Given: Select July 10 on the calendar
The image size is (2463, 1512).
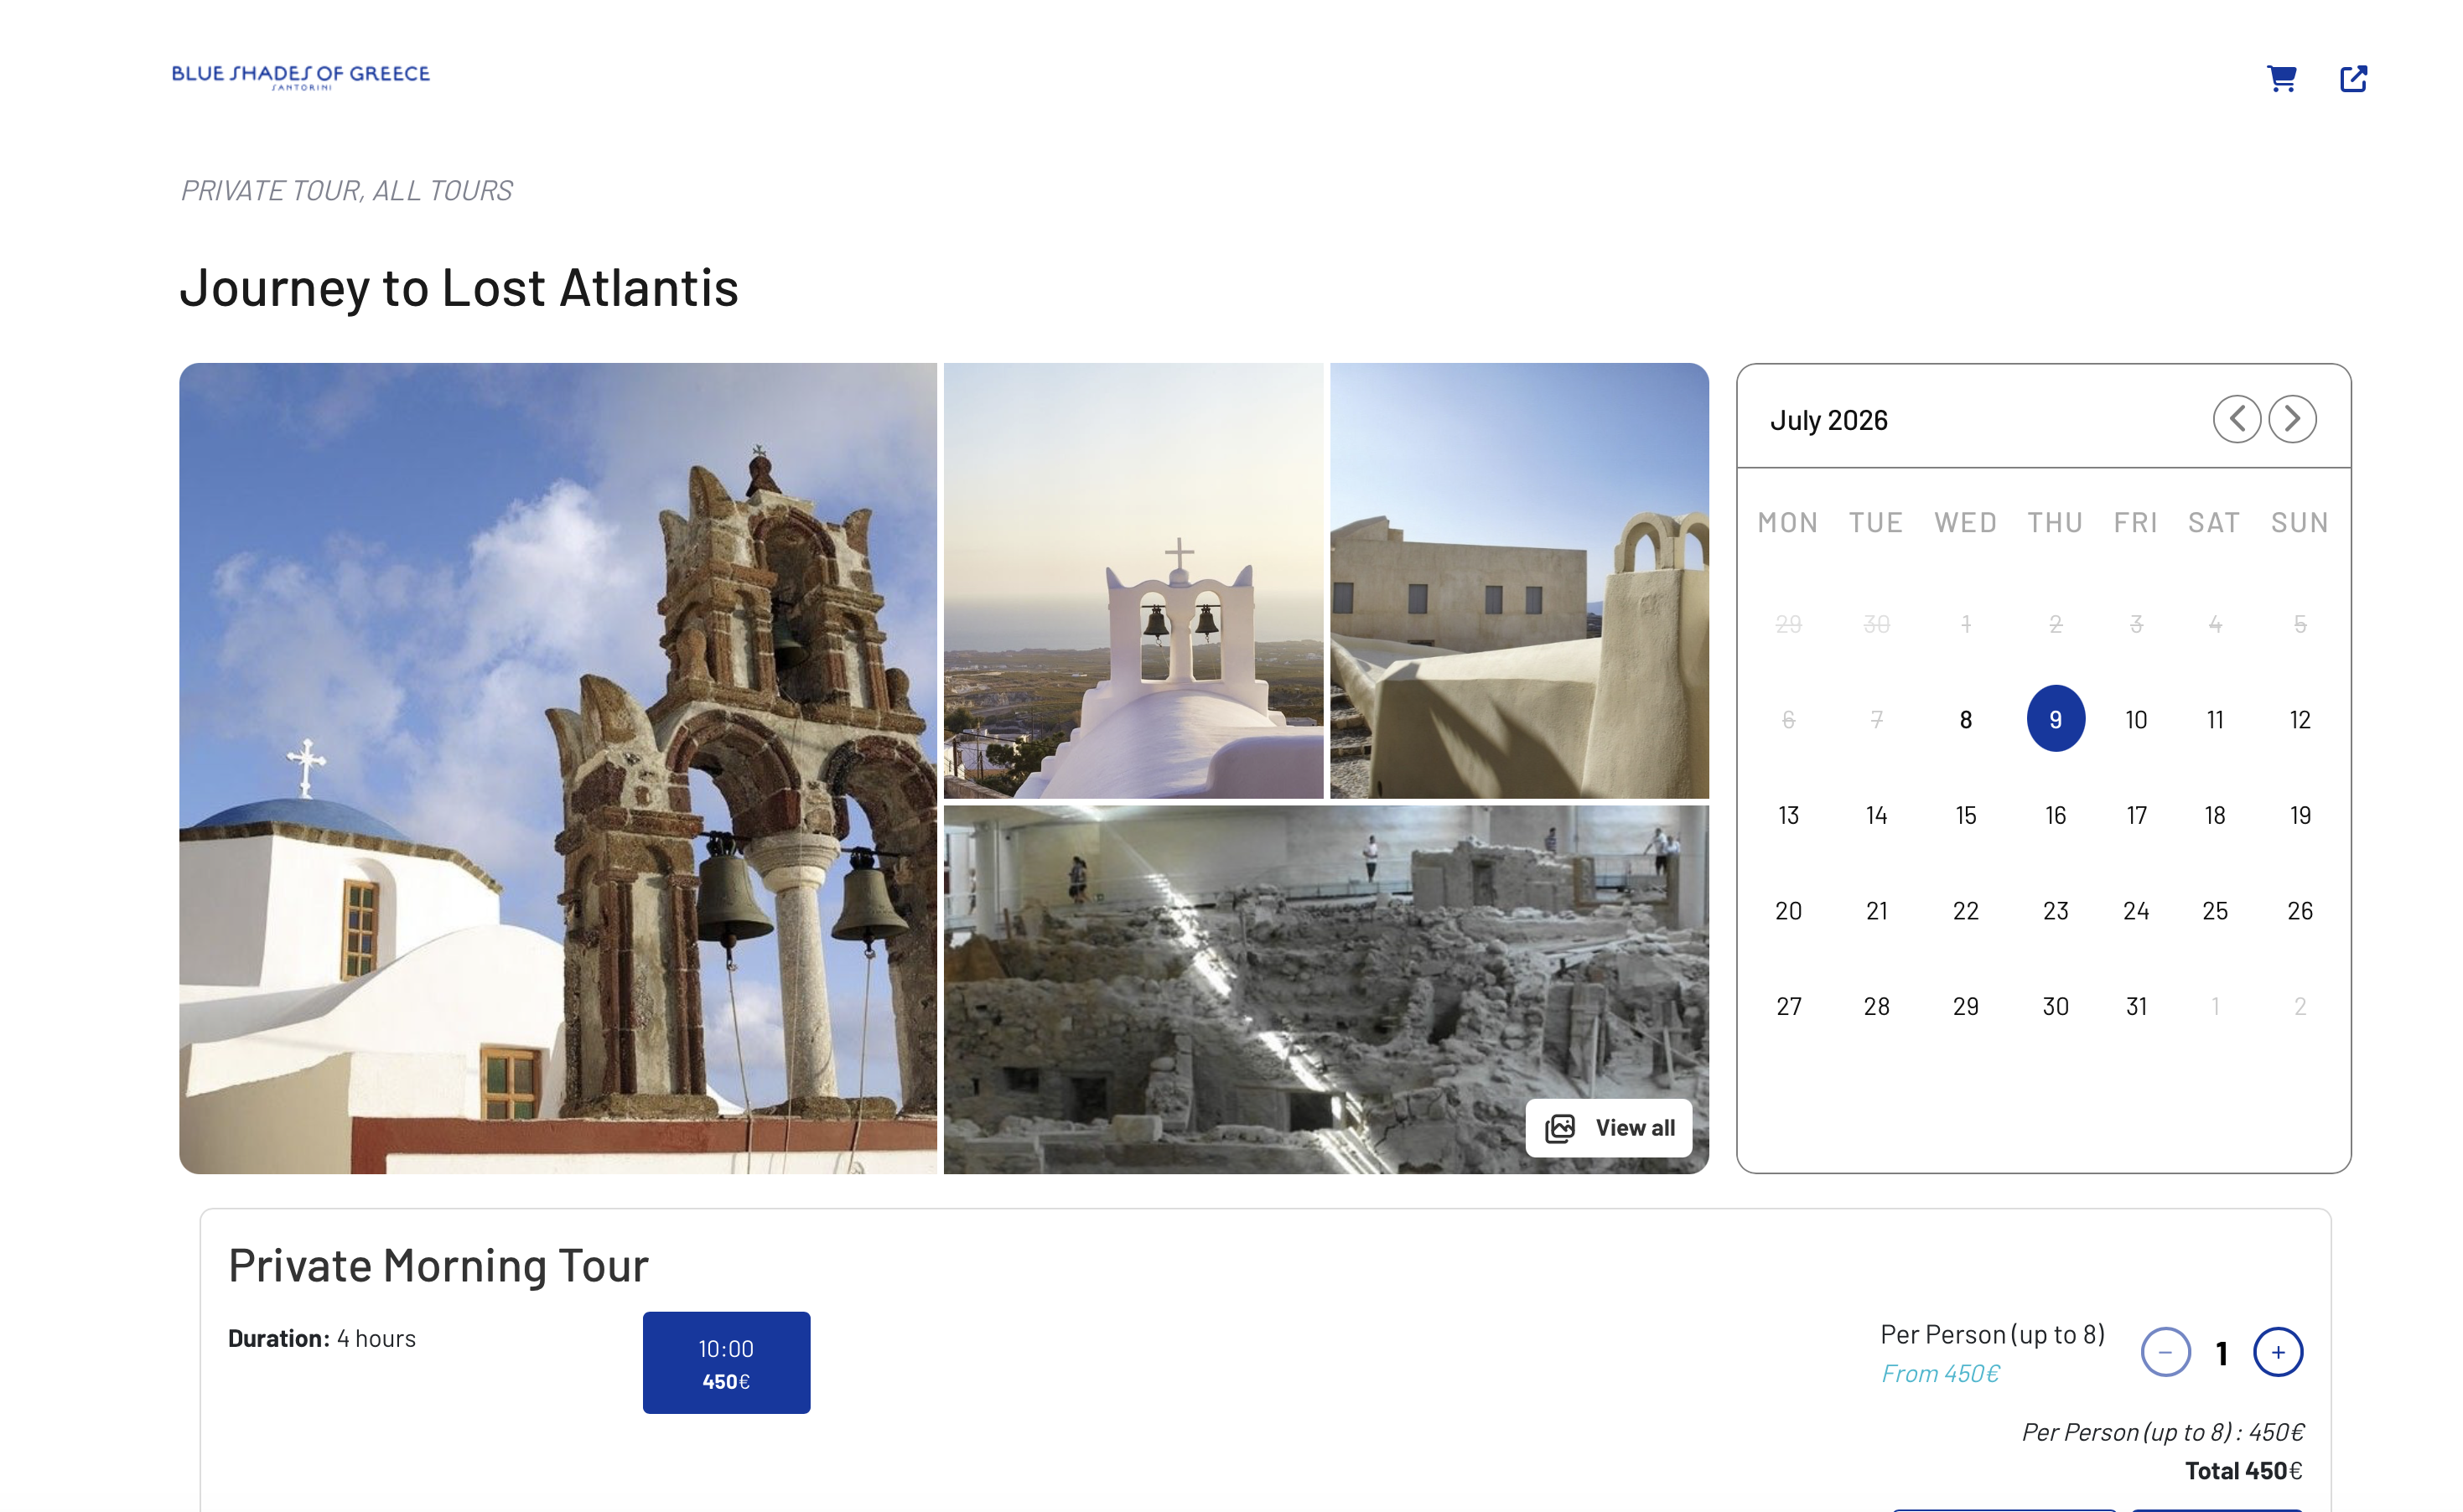Looking at the screenshot, I should tap(2136, 719).
